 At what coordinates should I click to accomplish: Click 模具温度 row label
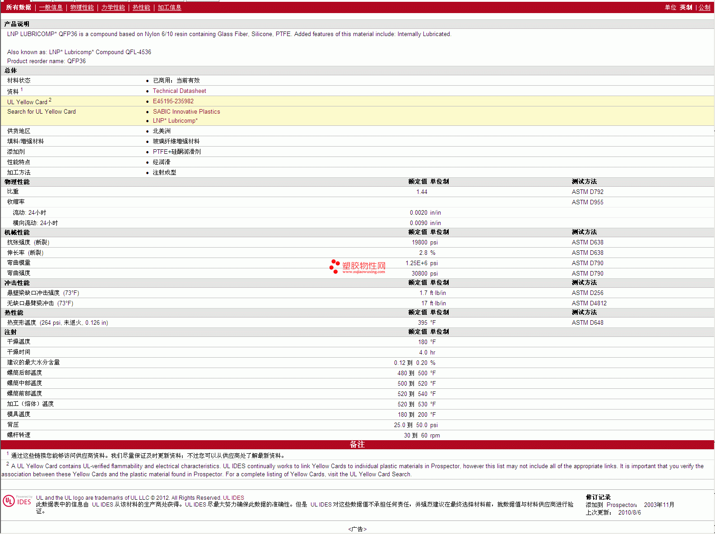click(19, 414)
